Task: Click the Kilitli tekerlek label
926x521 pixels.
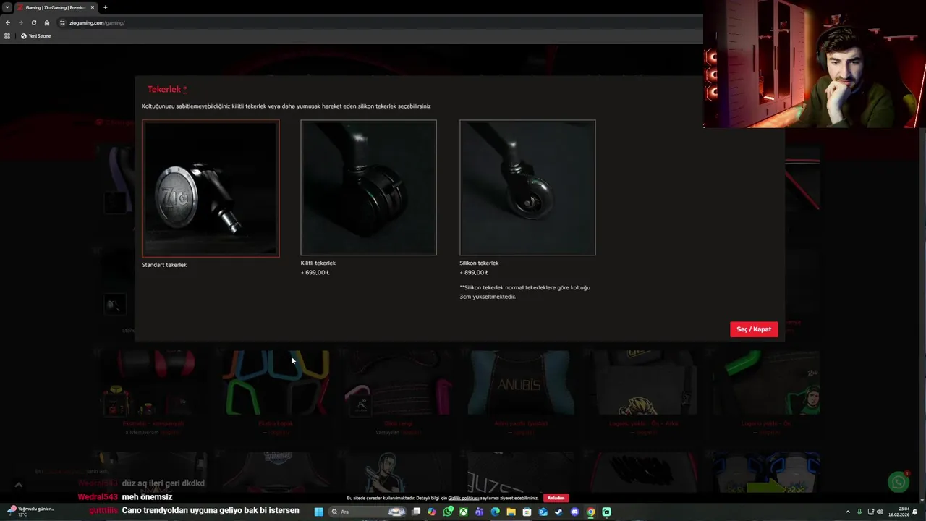Action: coord(318,263)
